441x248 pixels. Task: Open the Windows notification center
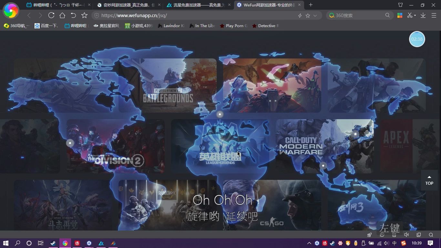tap(430, 243)
